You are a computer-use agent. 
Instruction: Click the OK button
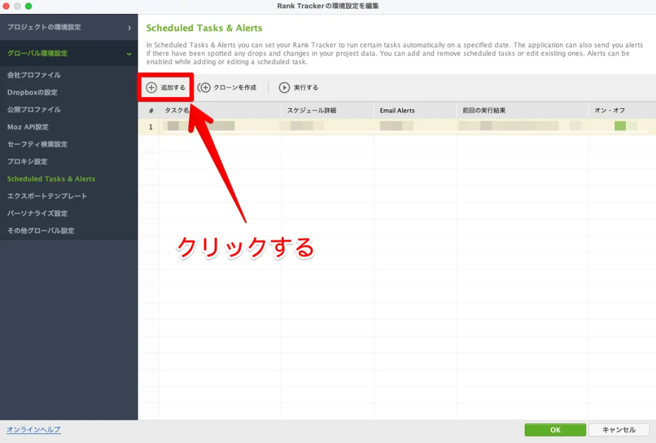tap(555, 430)
